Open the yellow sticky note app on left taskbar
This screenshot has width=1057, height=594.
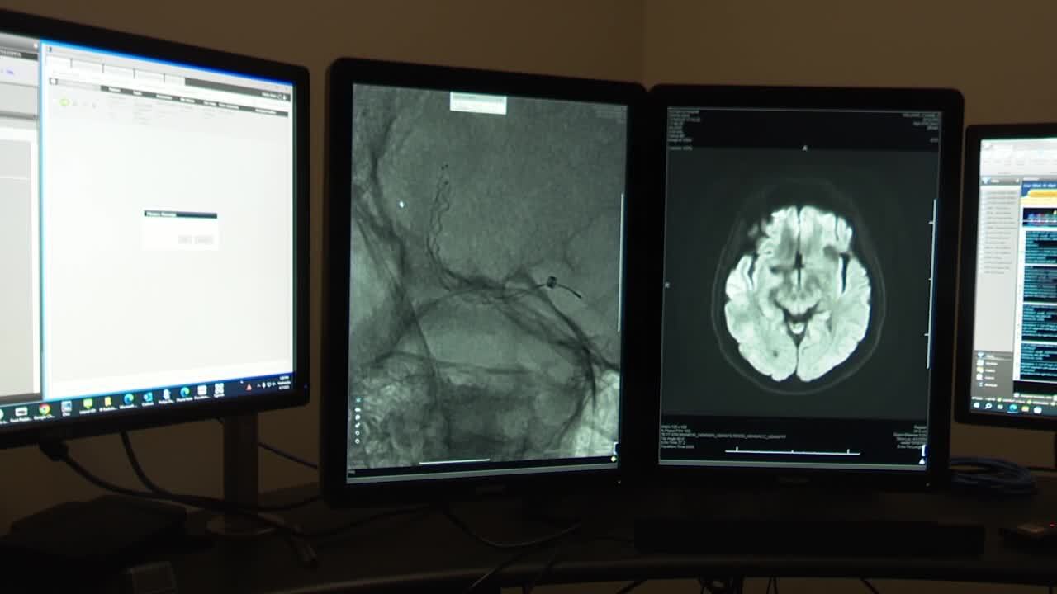pyautogui.click(x=107, y=401)
